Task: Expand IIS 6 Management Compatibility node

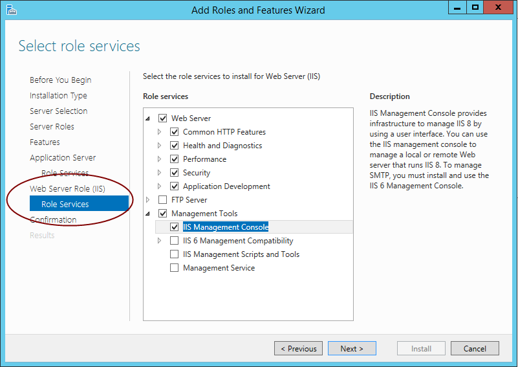Action: (159, 241)
